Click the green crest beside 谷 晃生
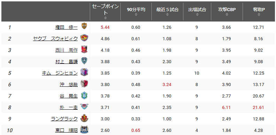The width and height of the screenshot is (276, 135). pyautogui.click(x=84, y=95)
